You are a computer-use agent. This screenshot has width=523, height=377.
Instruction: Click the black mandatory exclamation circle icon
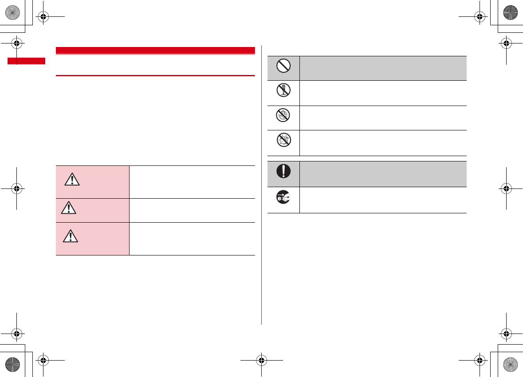(283, 172)
